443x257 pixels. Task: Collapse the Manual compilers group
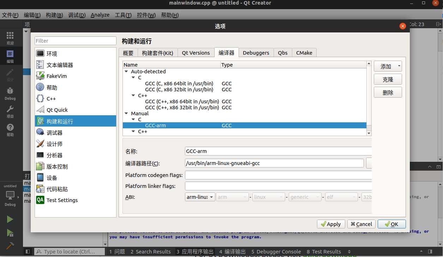[126, 114]
